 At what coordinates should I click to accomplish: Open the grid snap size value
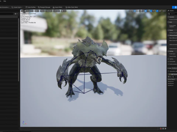[148, 11]
